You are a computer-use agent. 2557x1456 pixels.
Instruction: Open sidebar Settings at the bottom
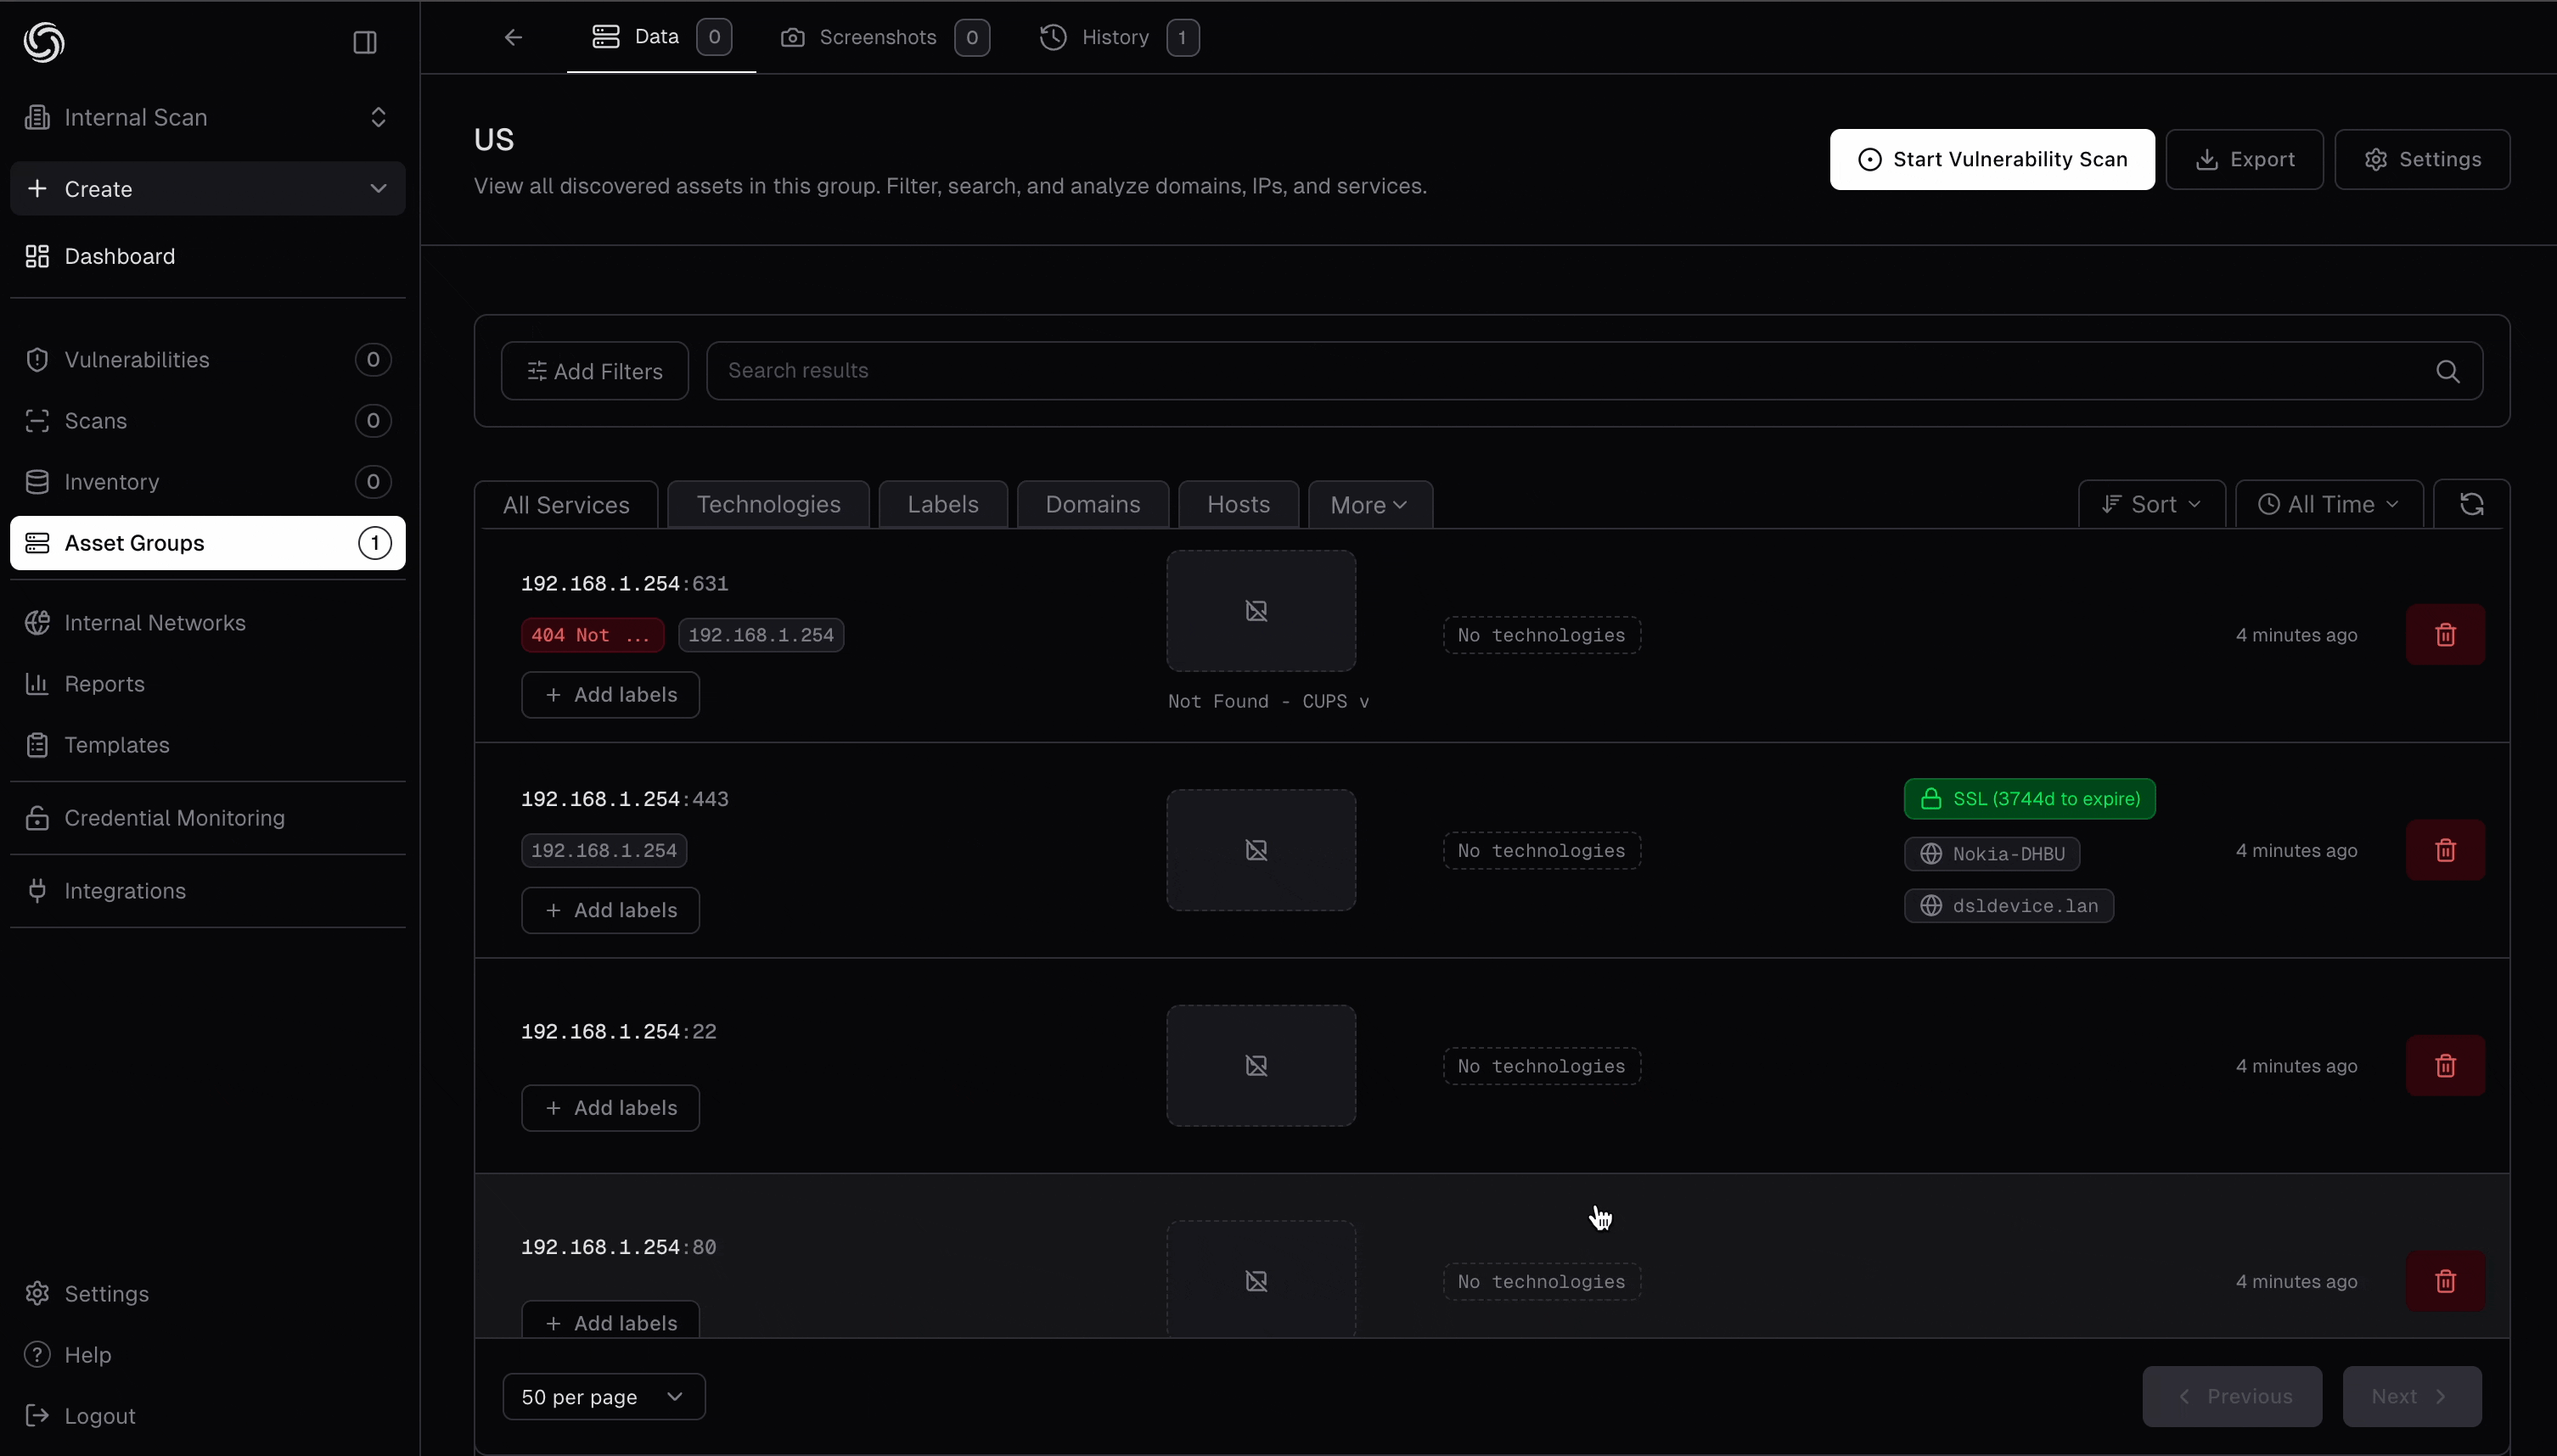[x=207, y=1294]
